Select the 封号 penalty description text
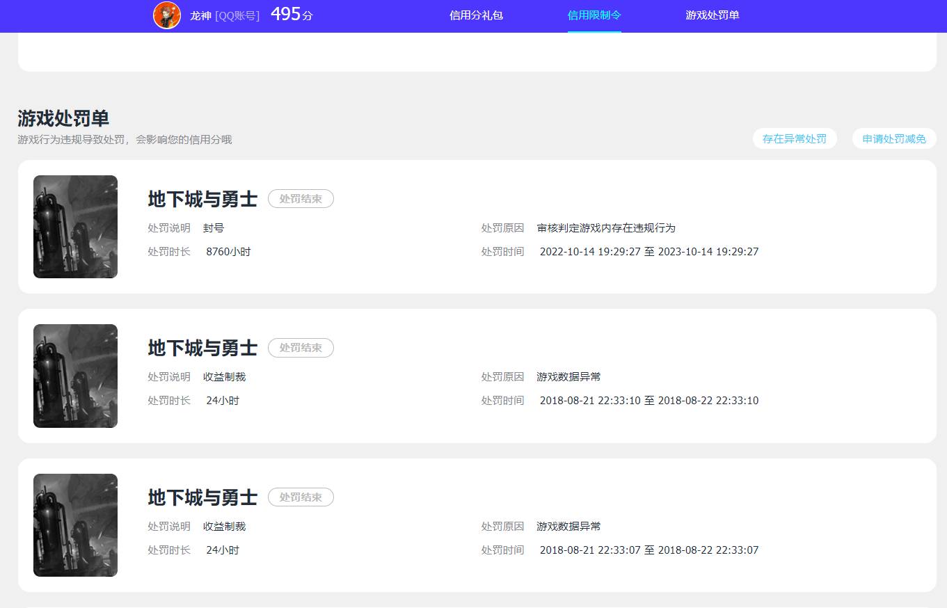The image size is (947, 608). (x=214, y=227)
